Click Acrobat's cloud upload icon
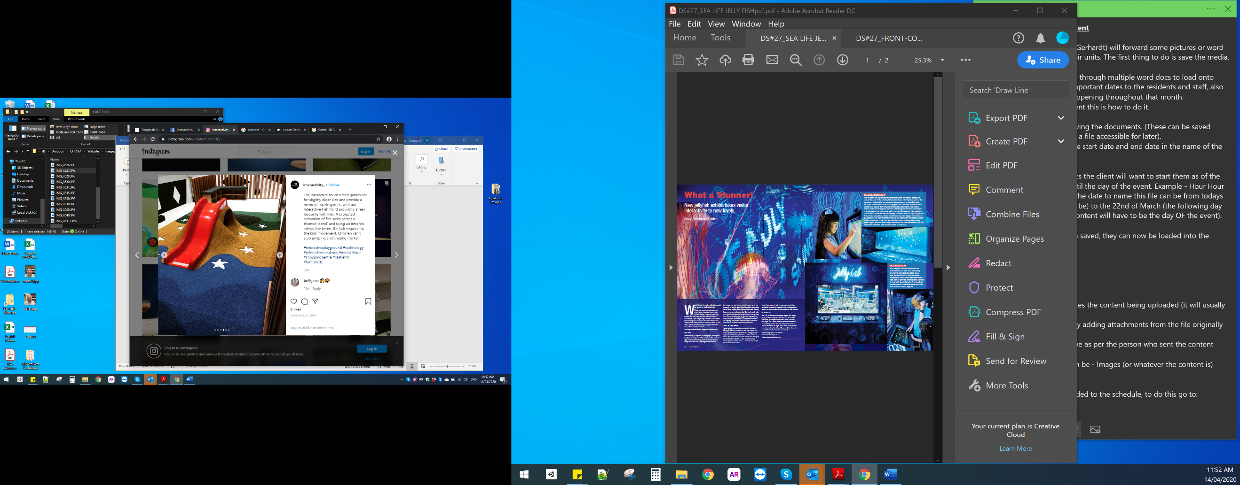 (x=725, y=60)
